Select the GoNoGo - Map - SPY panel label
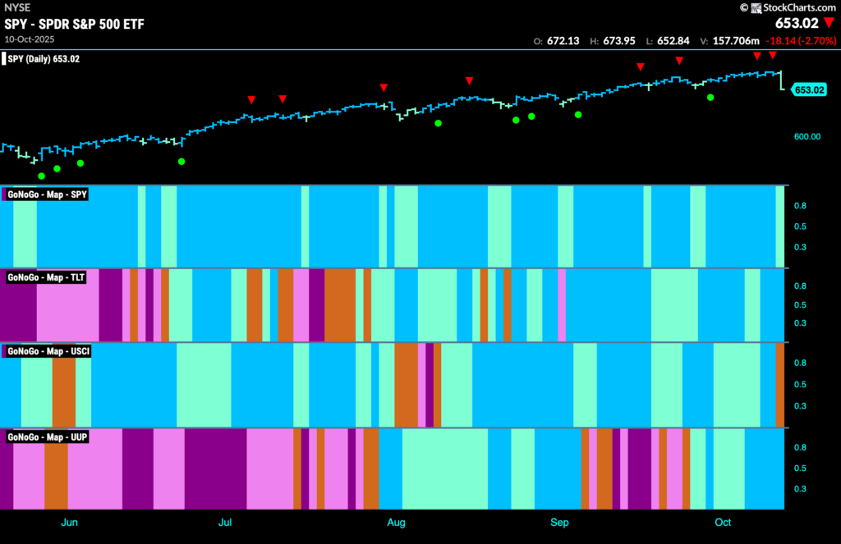 coord(47,194)
